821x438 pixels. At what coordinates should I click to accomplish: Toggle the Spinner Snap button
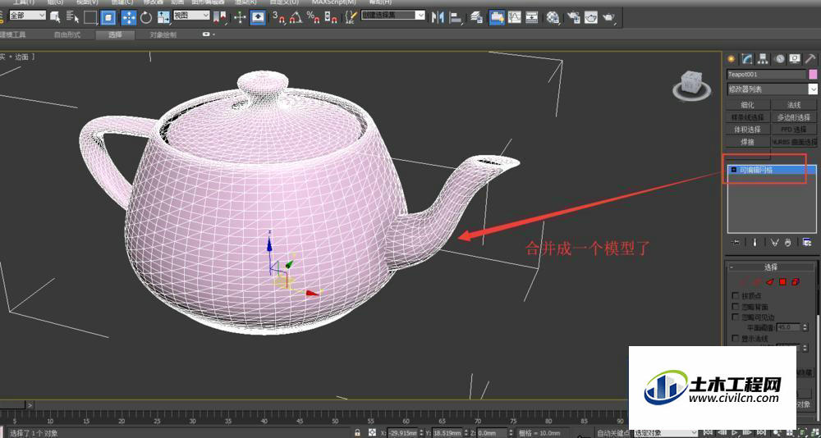(331, 17)
